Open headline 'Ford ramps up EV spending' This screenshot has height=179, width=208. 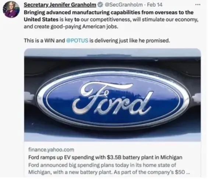[x=105, y=157]
